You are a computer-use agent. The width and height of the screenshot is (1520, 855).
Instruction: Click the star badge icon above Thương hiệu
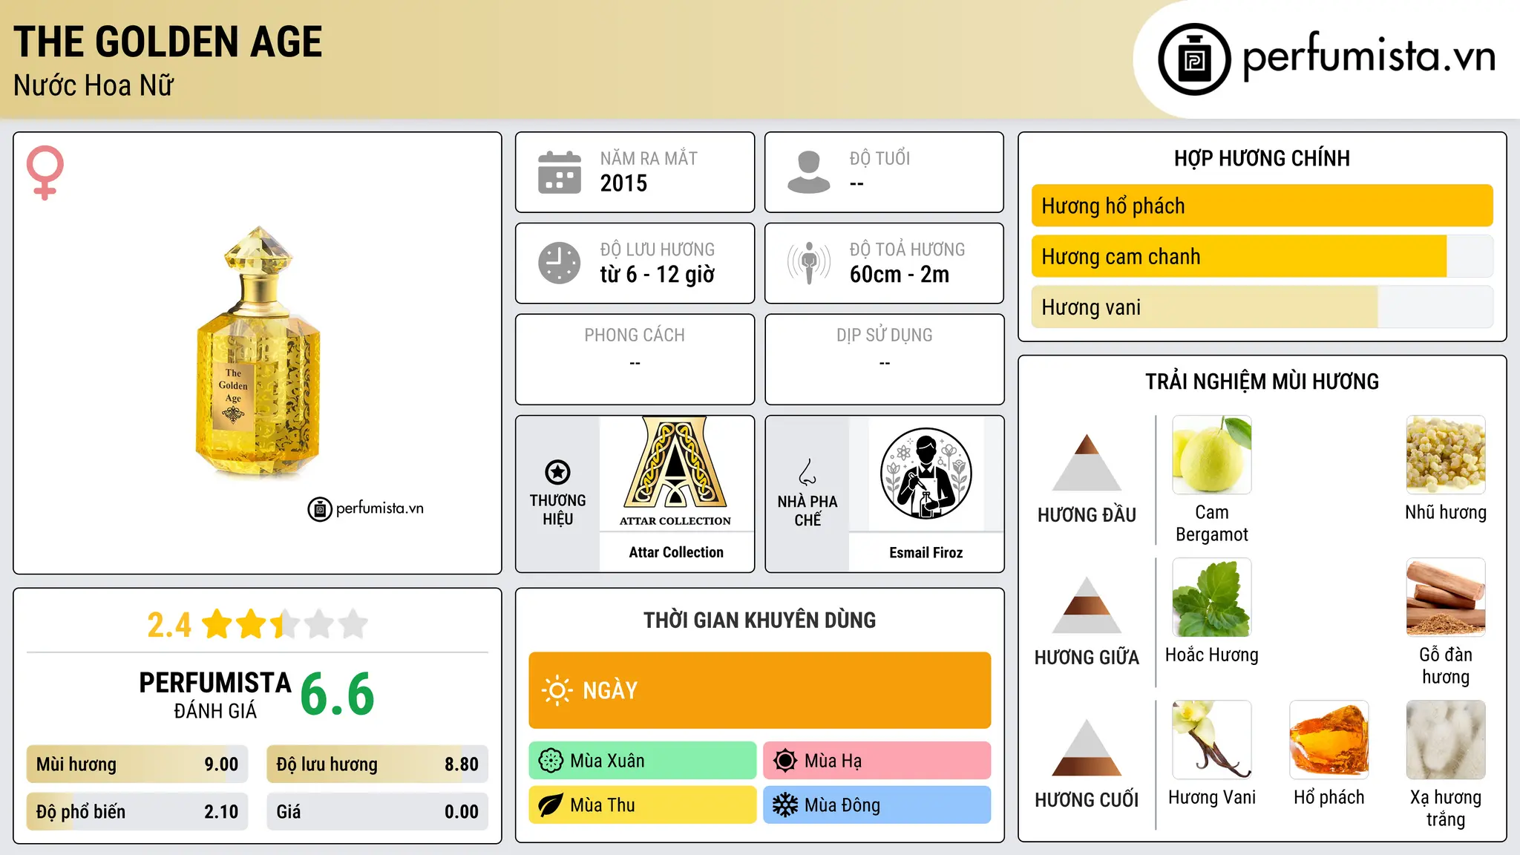[557, 472]
